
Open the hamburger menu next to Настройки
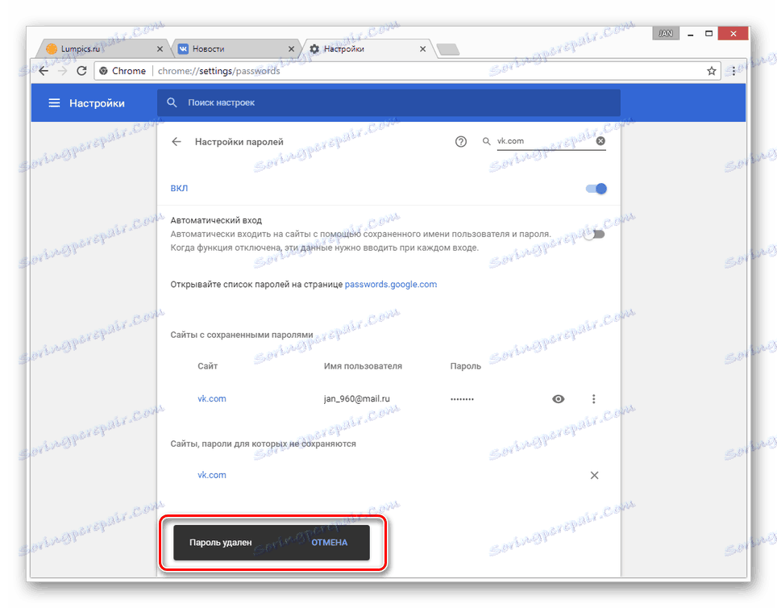pyautogui.click(x=54, y=102)
